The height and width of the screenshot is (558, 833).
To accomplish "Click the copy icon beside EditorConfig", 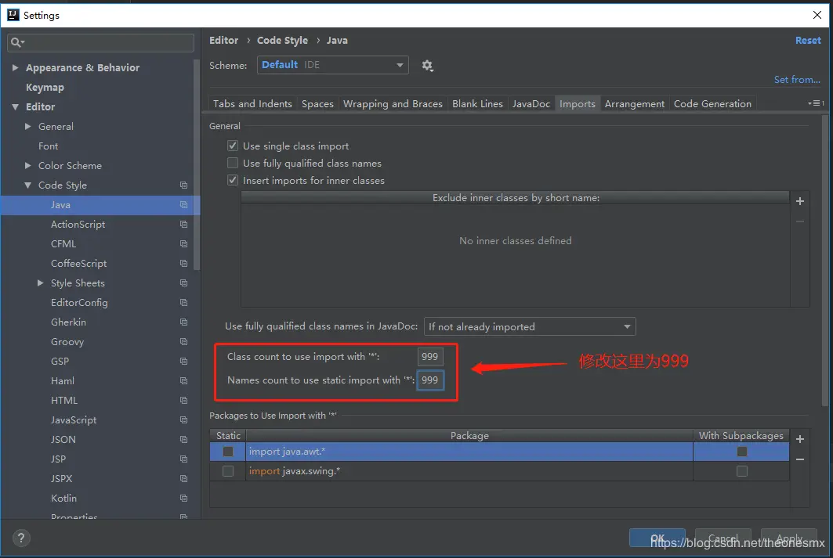I will (183, 302).
